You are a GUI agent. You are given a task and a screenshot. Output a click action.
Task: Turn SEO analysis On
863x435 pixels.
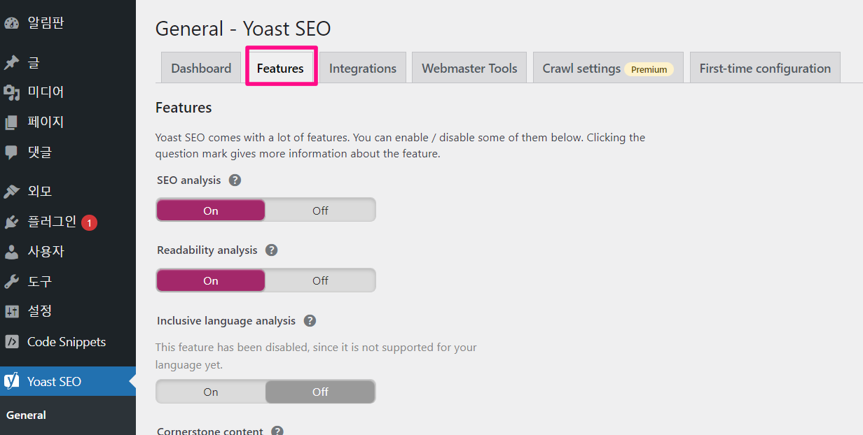(x=211, y=210)
